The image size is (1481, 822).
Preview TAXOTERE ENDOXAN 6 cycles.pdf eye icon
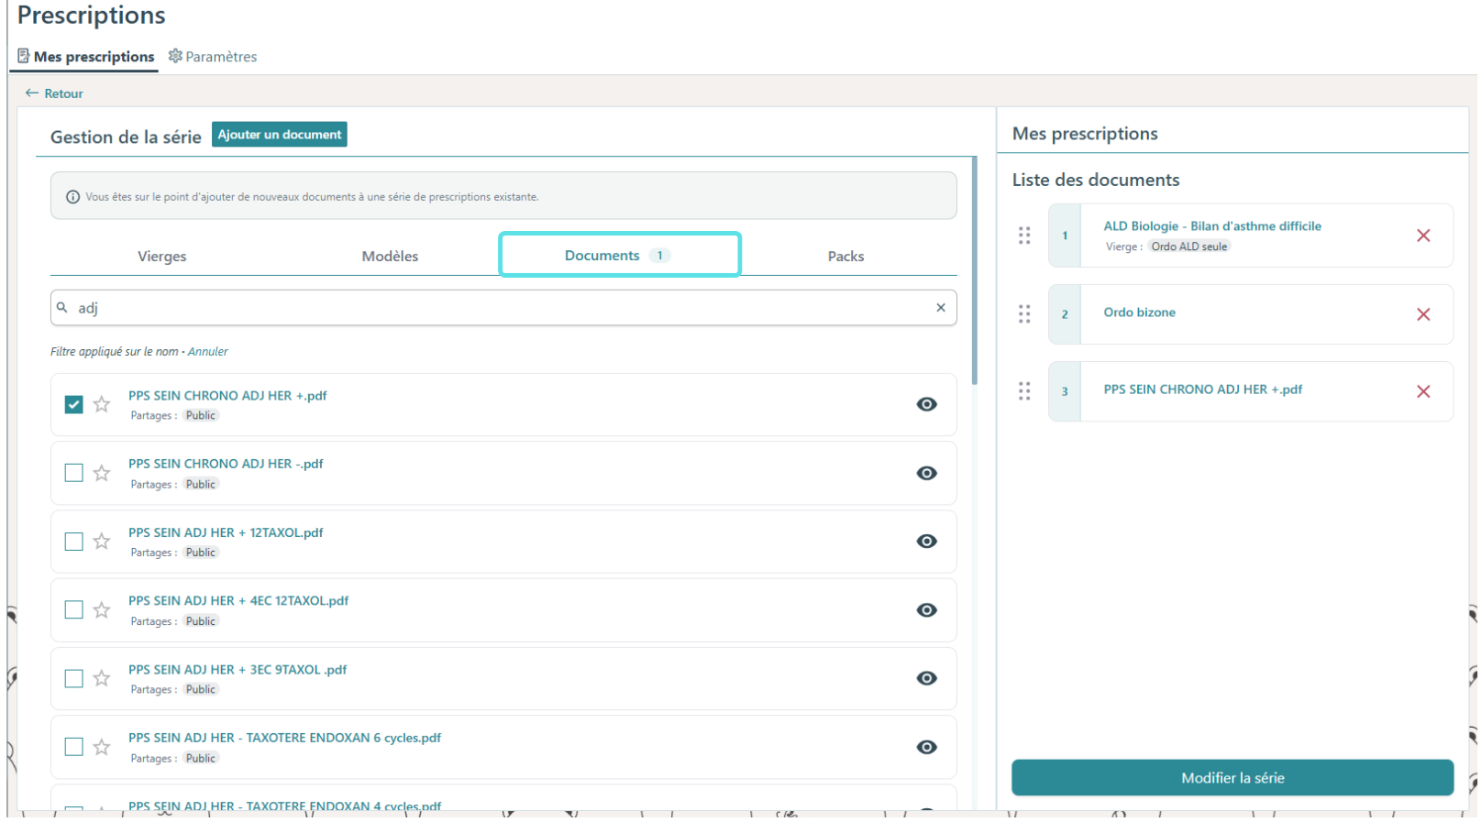[926, 747]
